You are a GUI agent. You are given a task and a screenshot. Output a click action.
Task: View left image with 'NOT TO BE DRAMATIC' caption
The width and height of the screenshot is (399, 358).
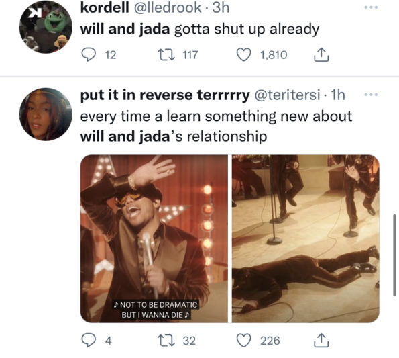[x=154, y=238]
